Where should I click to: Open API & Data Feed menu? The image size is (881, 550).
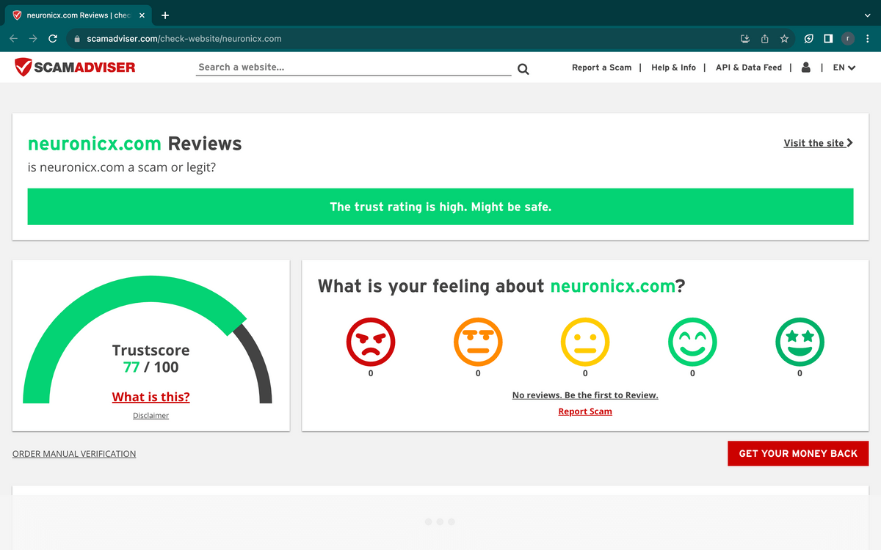(749, 67)
